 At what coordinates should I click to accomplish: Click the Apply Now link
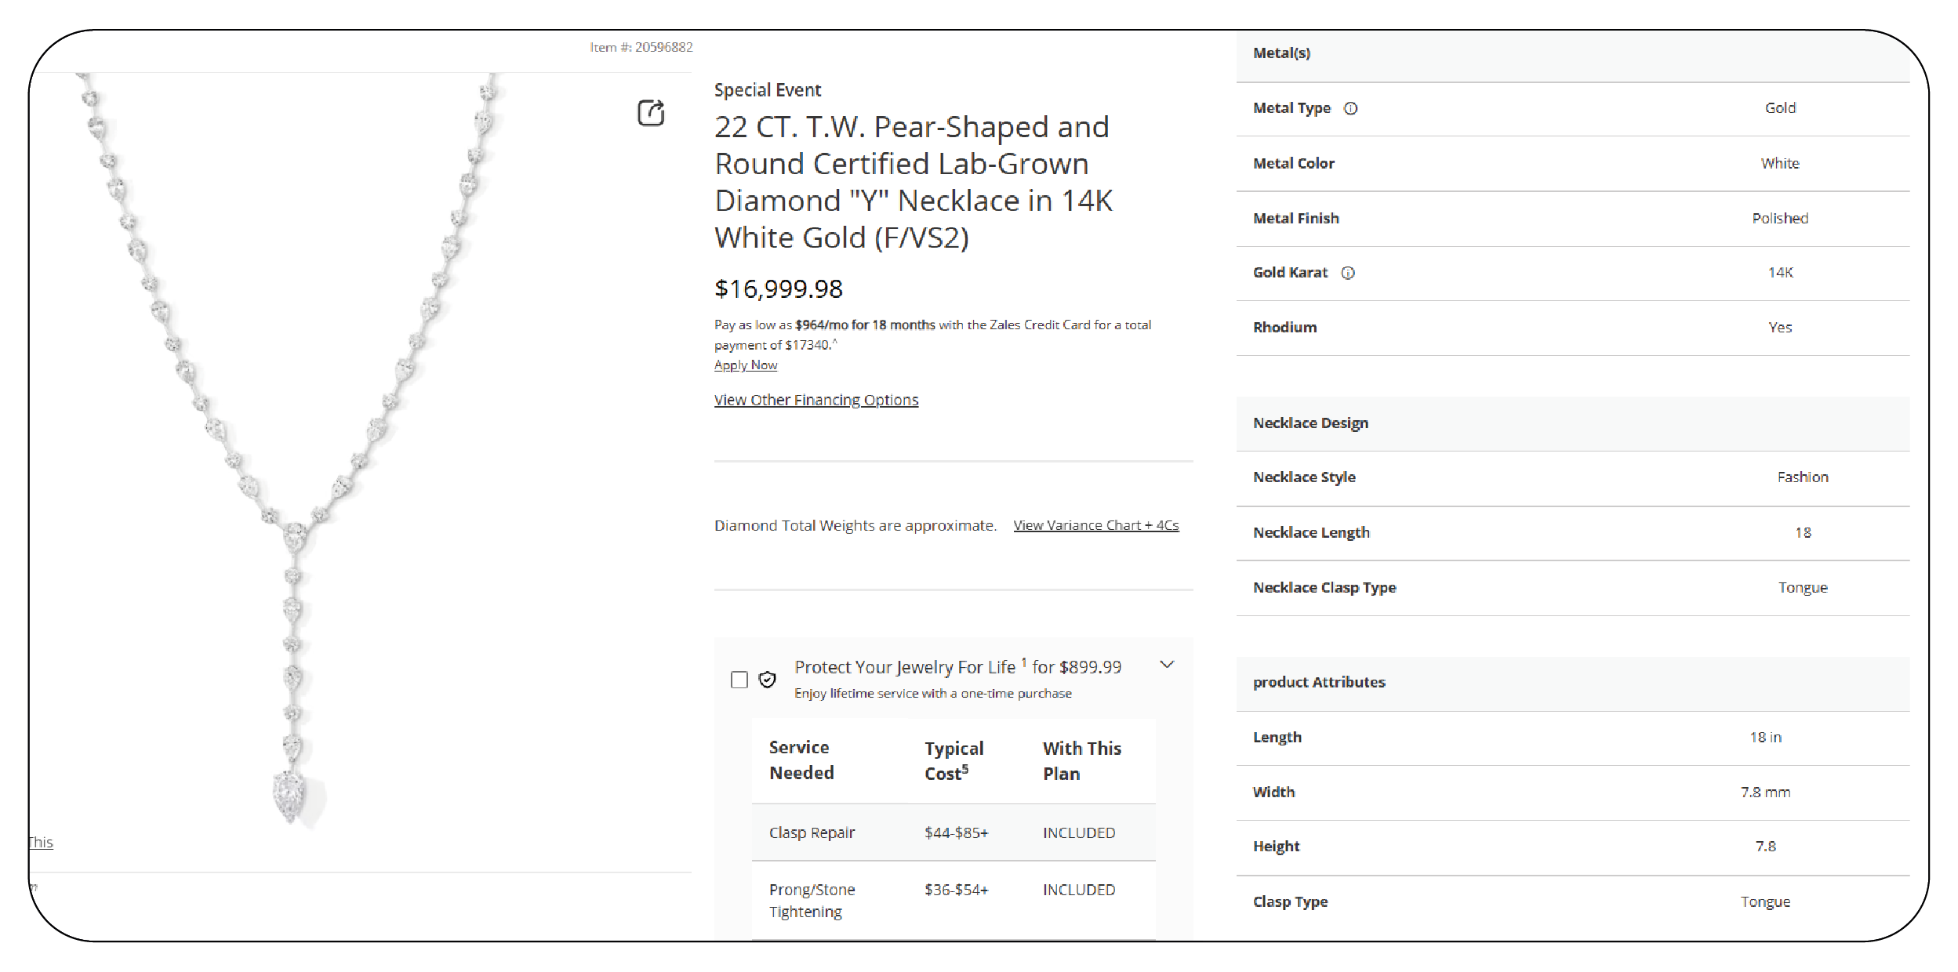point(745,365)
